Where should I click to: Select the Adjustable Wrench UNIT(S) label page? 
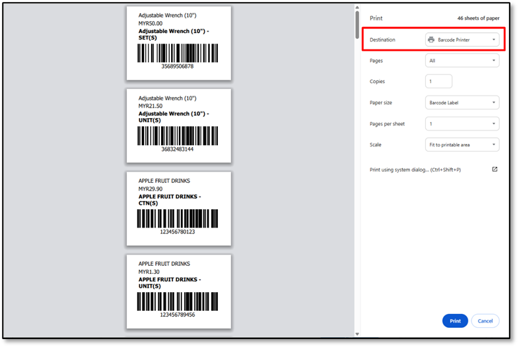(x=179, y=126)
